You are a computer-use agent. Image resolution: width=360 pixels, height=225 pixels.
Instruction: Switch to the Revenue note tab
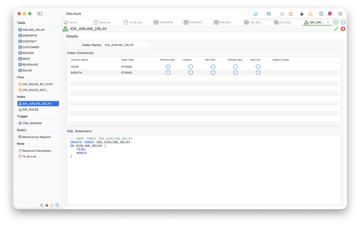pyautogui.click(x=106, y=22)
